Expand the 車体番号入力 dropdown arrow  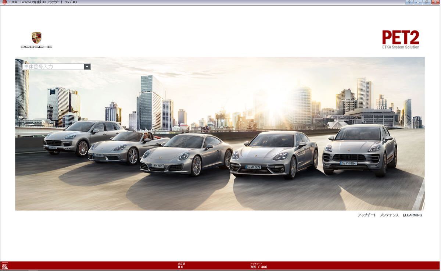pyautogui.click(x=87, y=67)
